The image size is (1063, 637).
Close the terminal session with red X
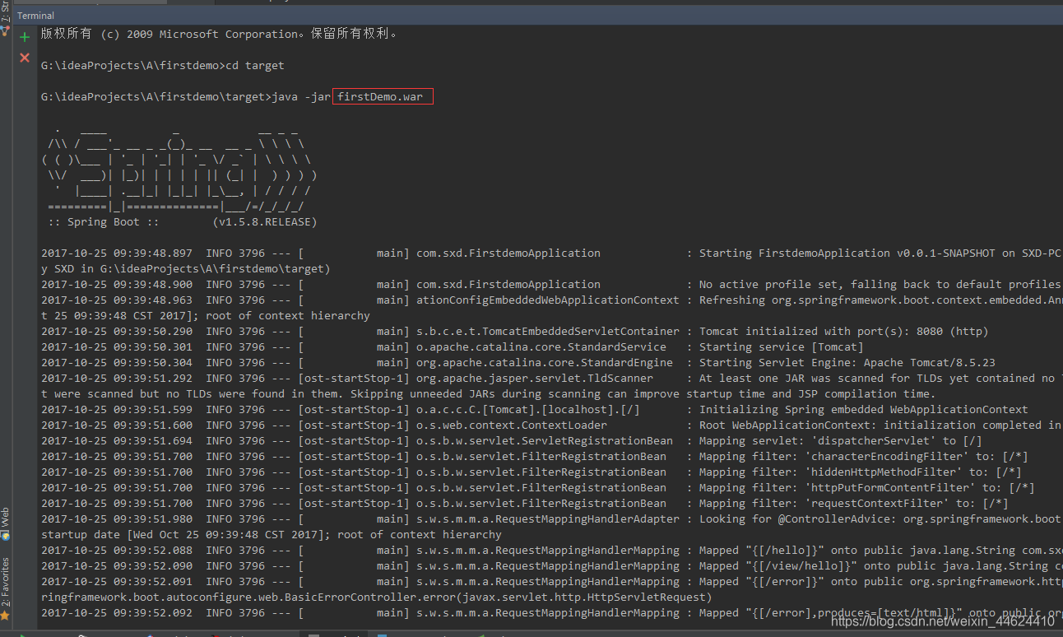pos(25,58)
